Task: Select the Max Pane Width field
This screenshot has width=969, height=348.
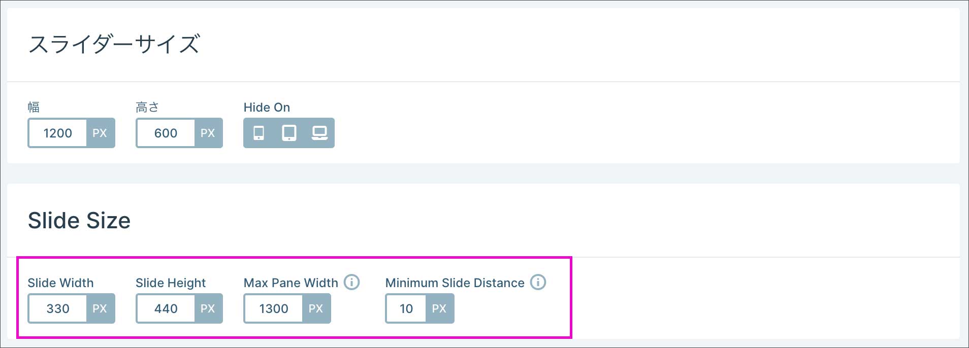Action: pyautogui.click(x=273, y=308)
